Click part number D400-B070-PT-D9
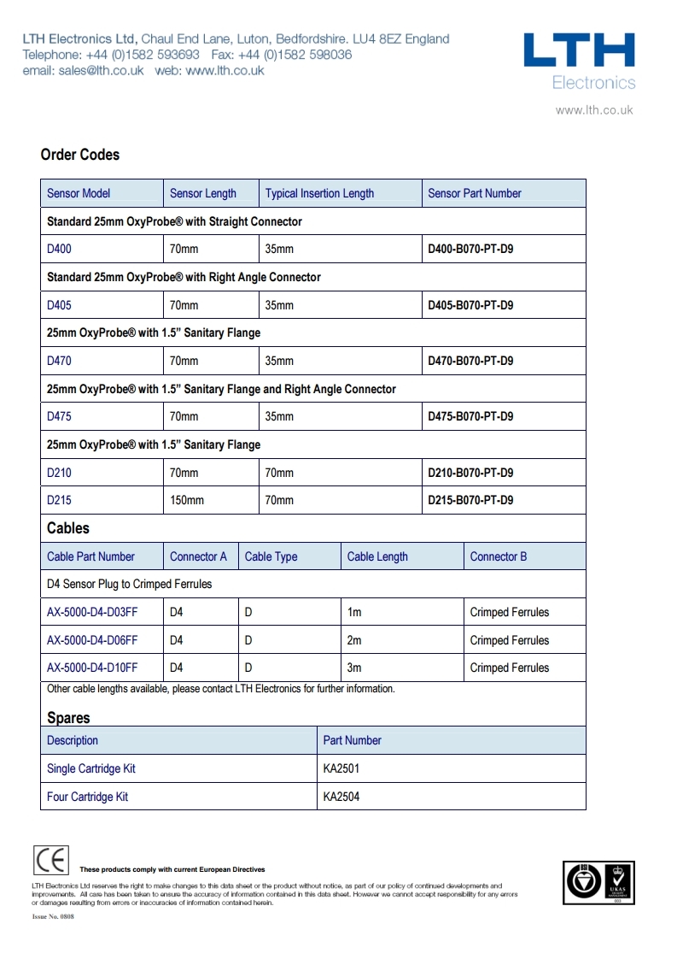Viewport: 677px width, 959px height. tap(470, 250)
